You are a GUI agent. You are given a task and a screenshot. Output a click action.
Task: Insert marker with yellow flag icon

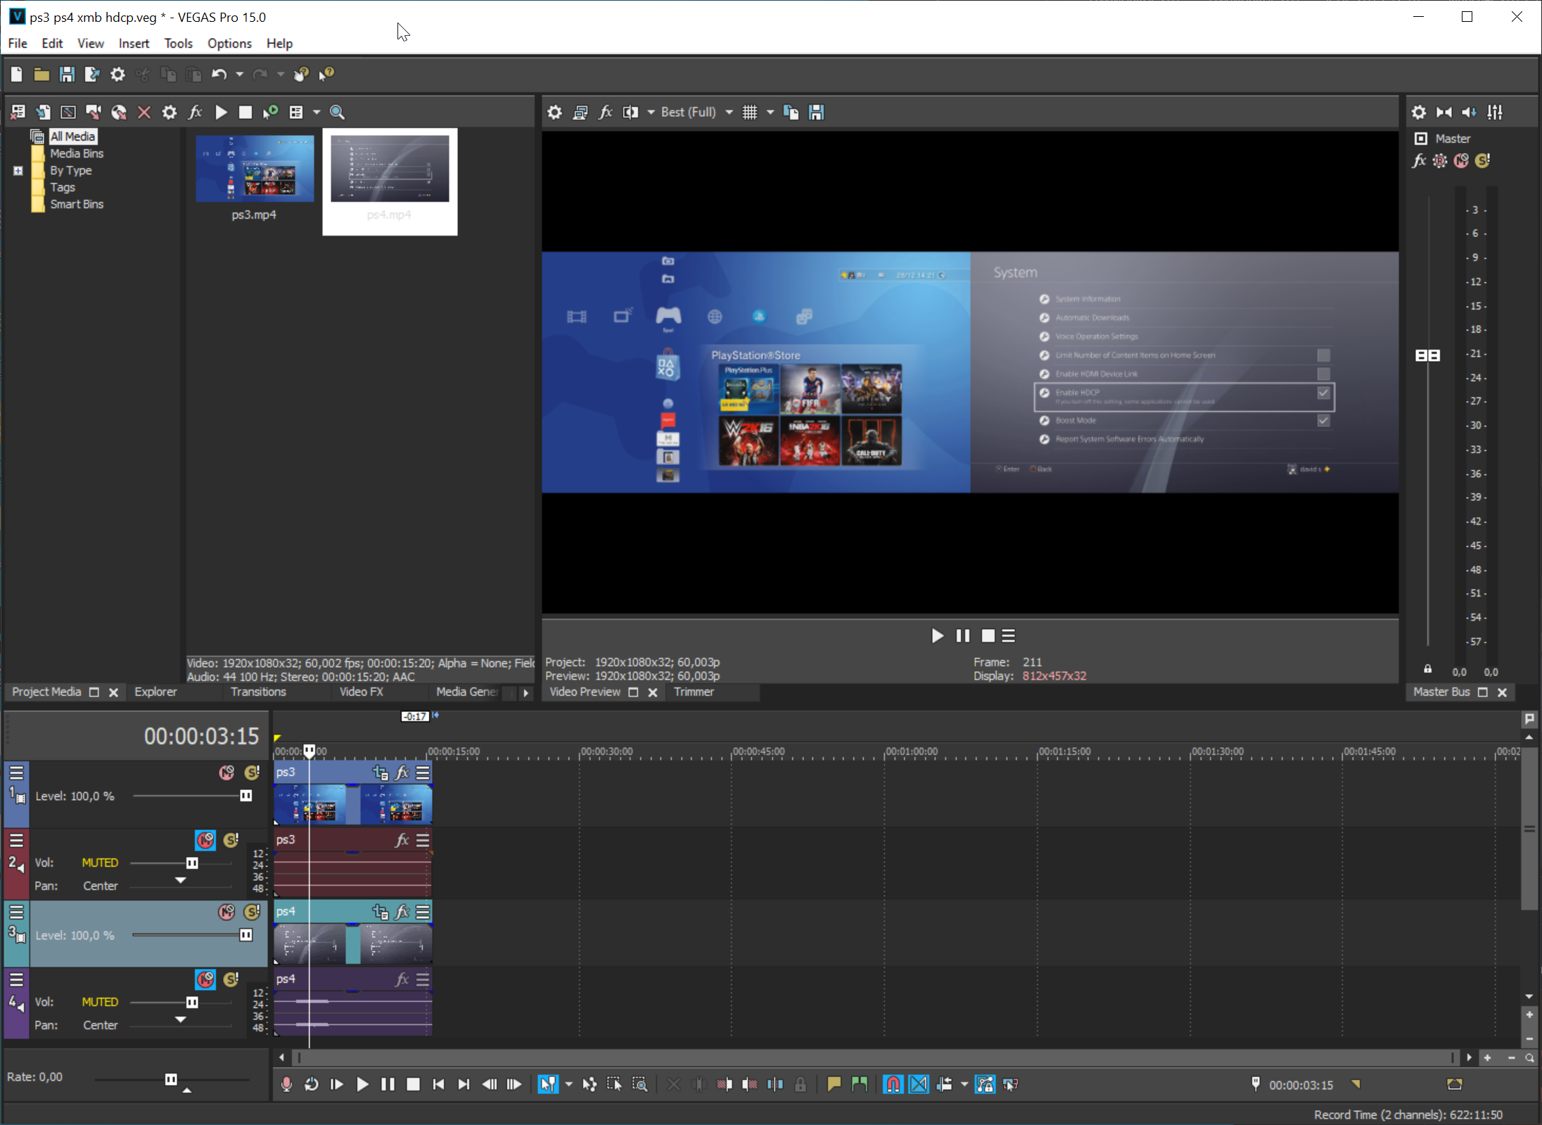coord(834,1084)
